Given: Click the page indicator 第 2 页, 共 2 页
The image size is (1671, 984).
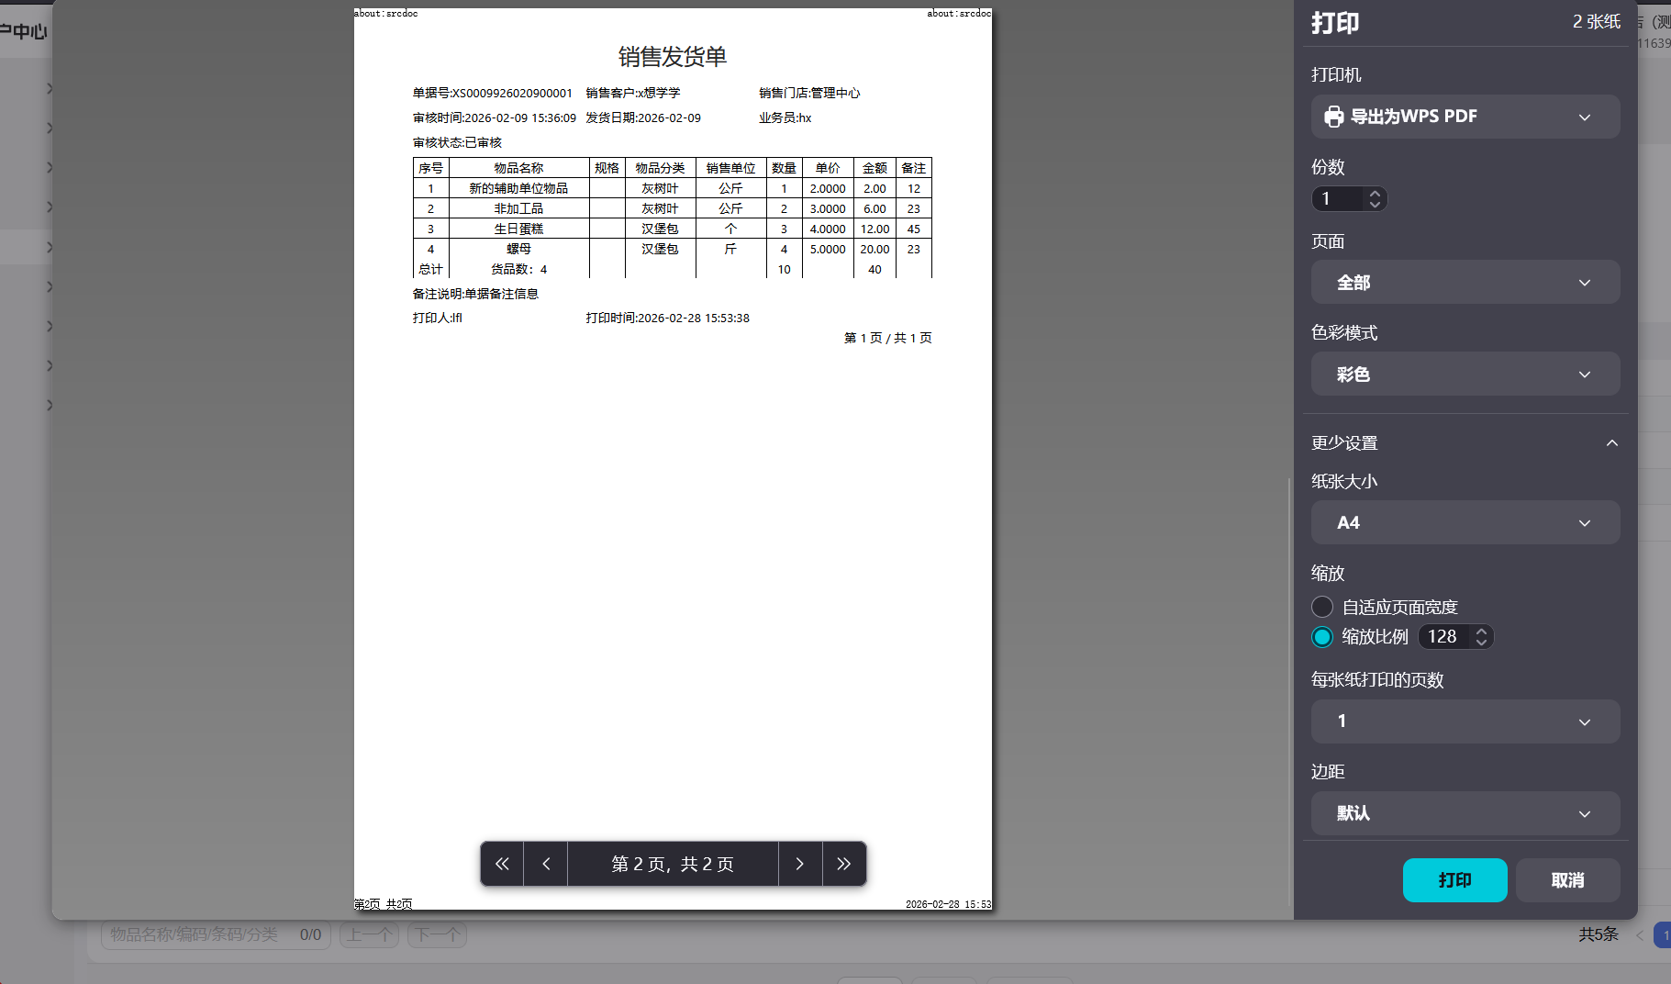Looking at the screenshot, I should pos(673,864).
